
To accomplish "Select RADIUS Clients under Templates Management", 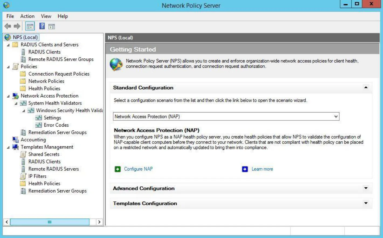I will point(44,161).
